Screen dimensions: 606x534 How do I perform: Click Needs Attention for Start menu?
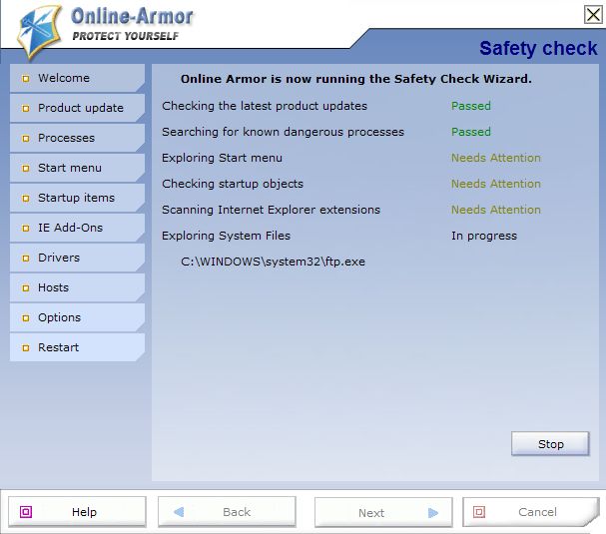click(x=496, y=158)
